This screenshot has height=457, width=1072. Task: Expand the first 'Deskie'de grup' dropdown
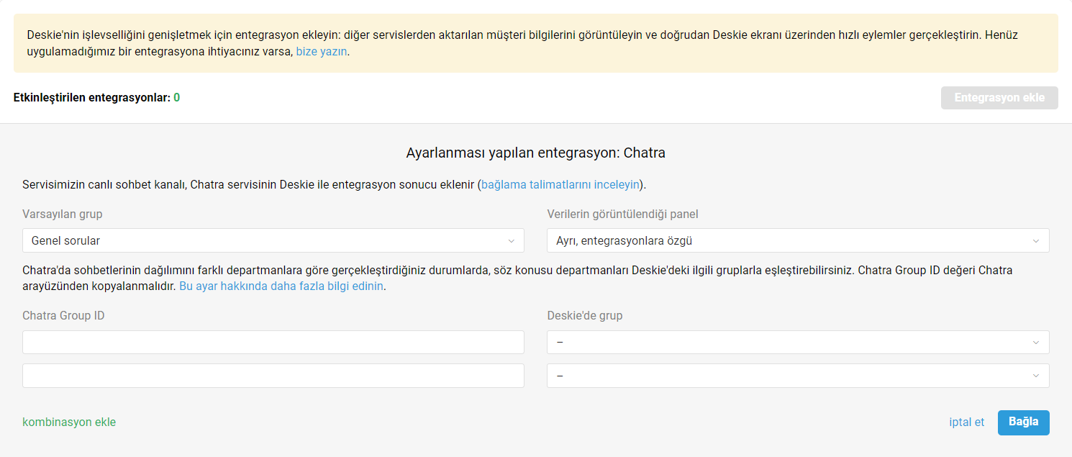tap(798, 343)
